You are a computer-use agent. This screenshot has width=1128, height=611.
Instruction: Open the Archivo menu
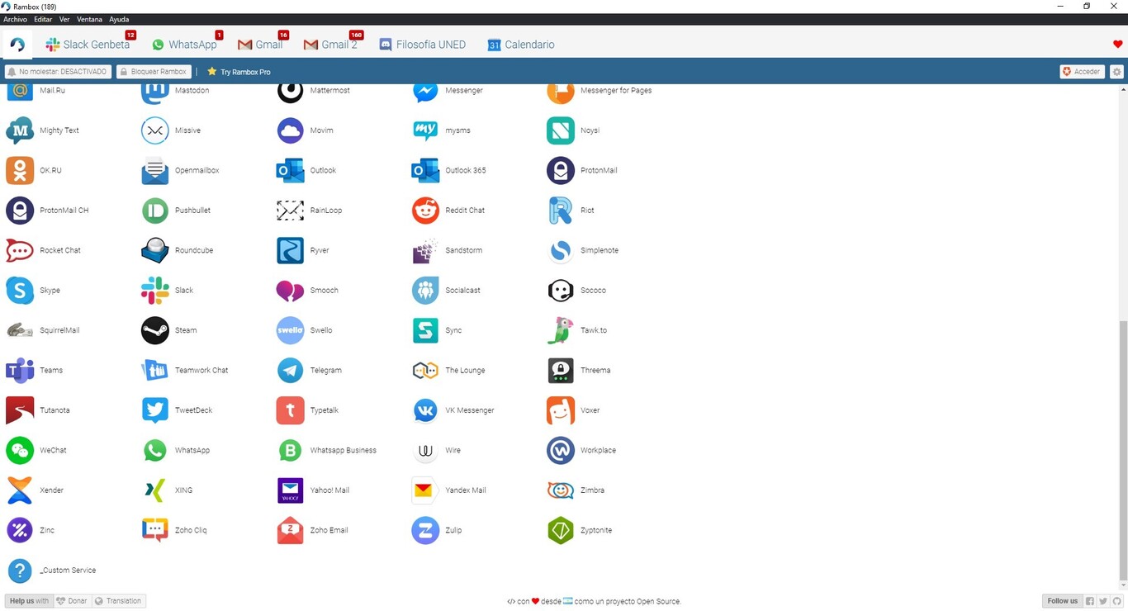(x=15, y=19)
